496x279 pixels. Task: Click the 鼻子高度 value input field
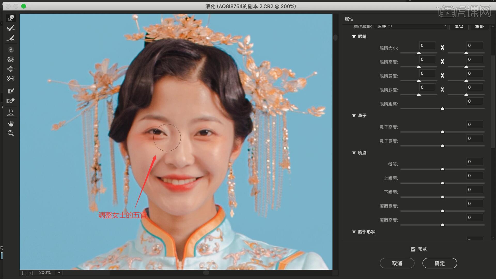(474, 125)
